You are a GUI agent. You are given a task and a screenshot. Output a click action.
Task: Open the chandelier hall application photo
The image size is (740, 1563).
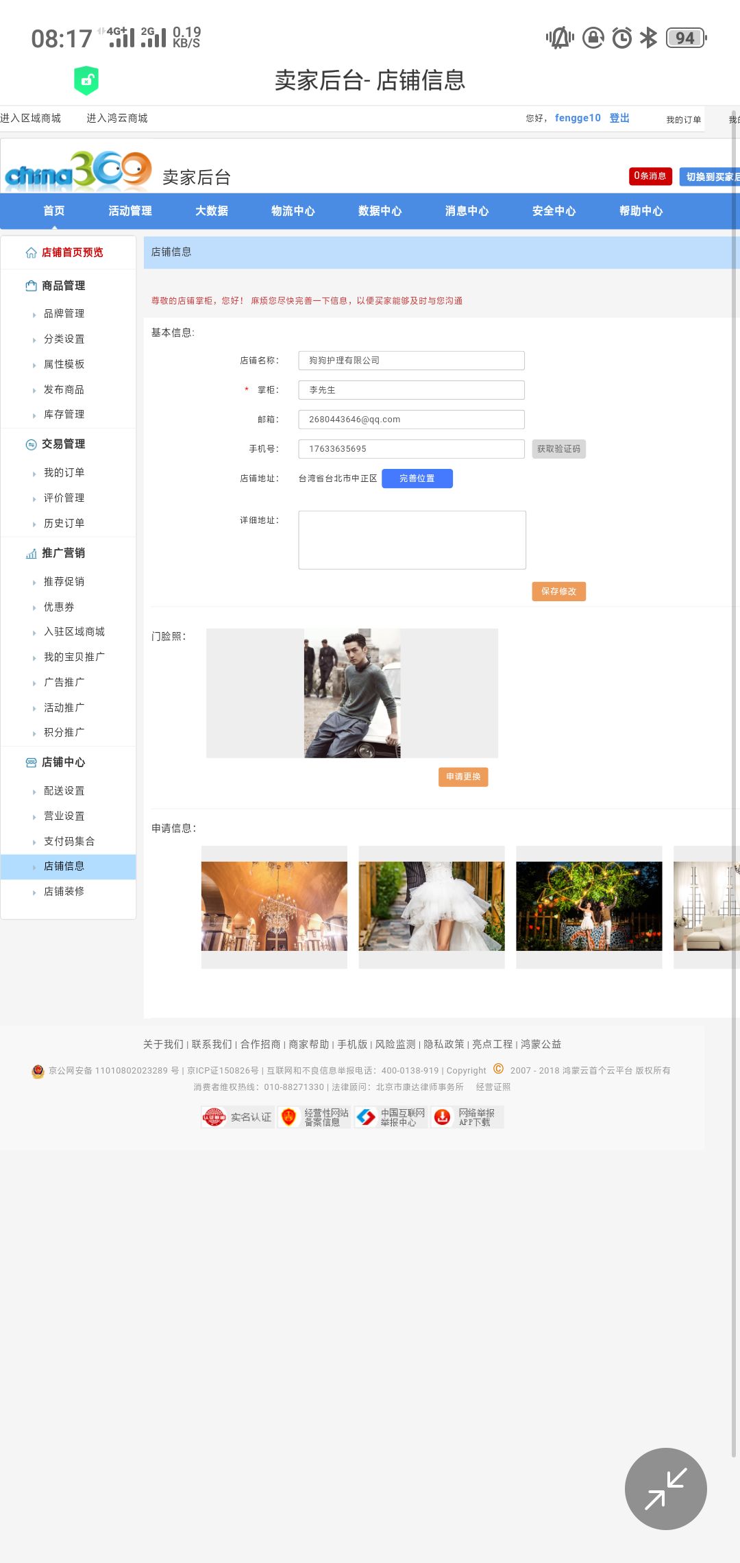pyautogui.click(x=274, y=906)
